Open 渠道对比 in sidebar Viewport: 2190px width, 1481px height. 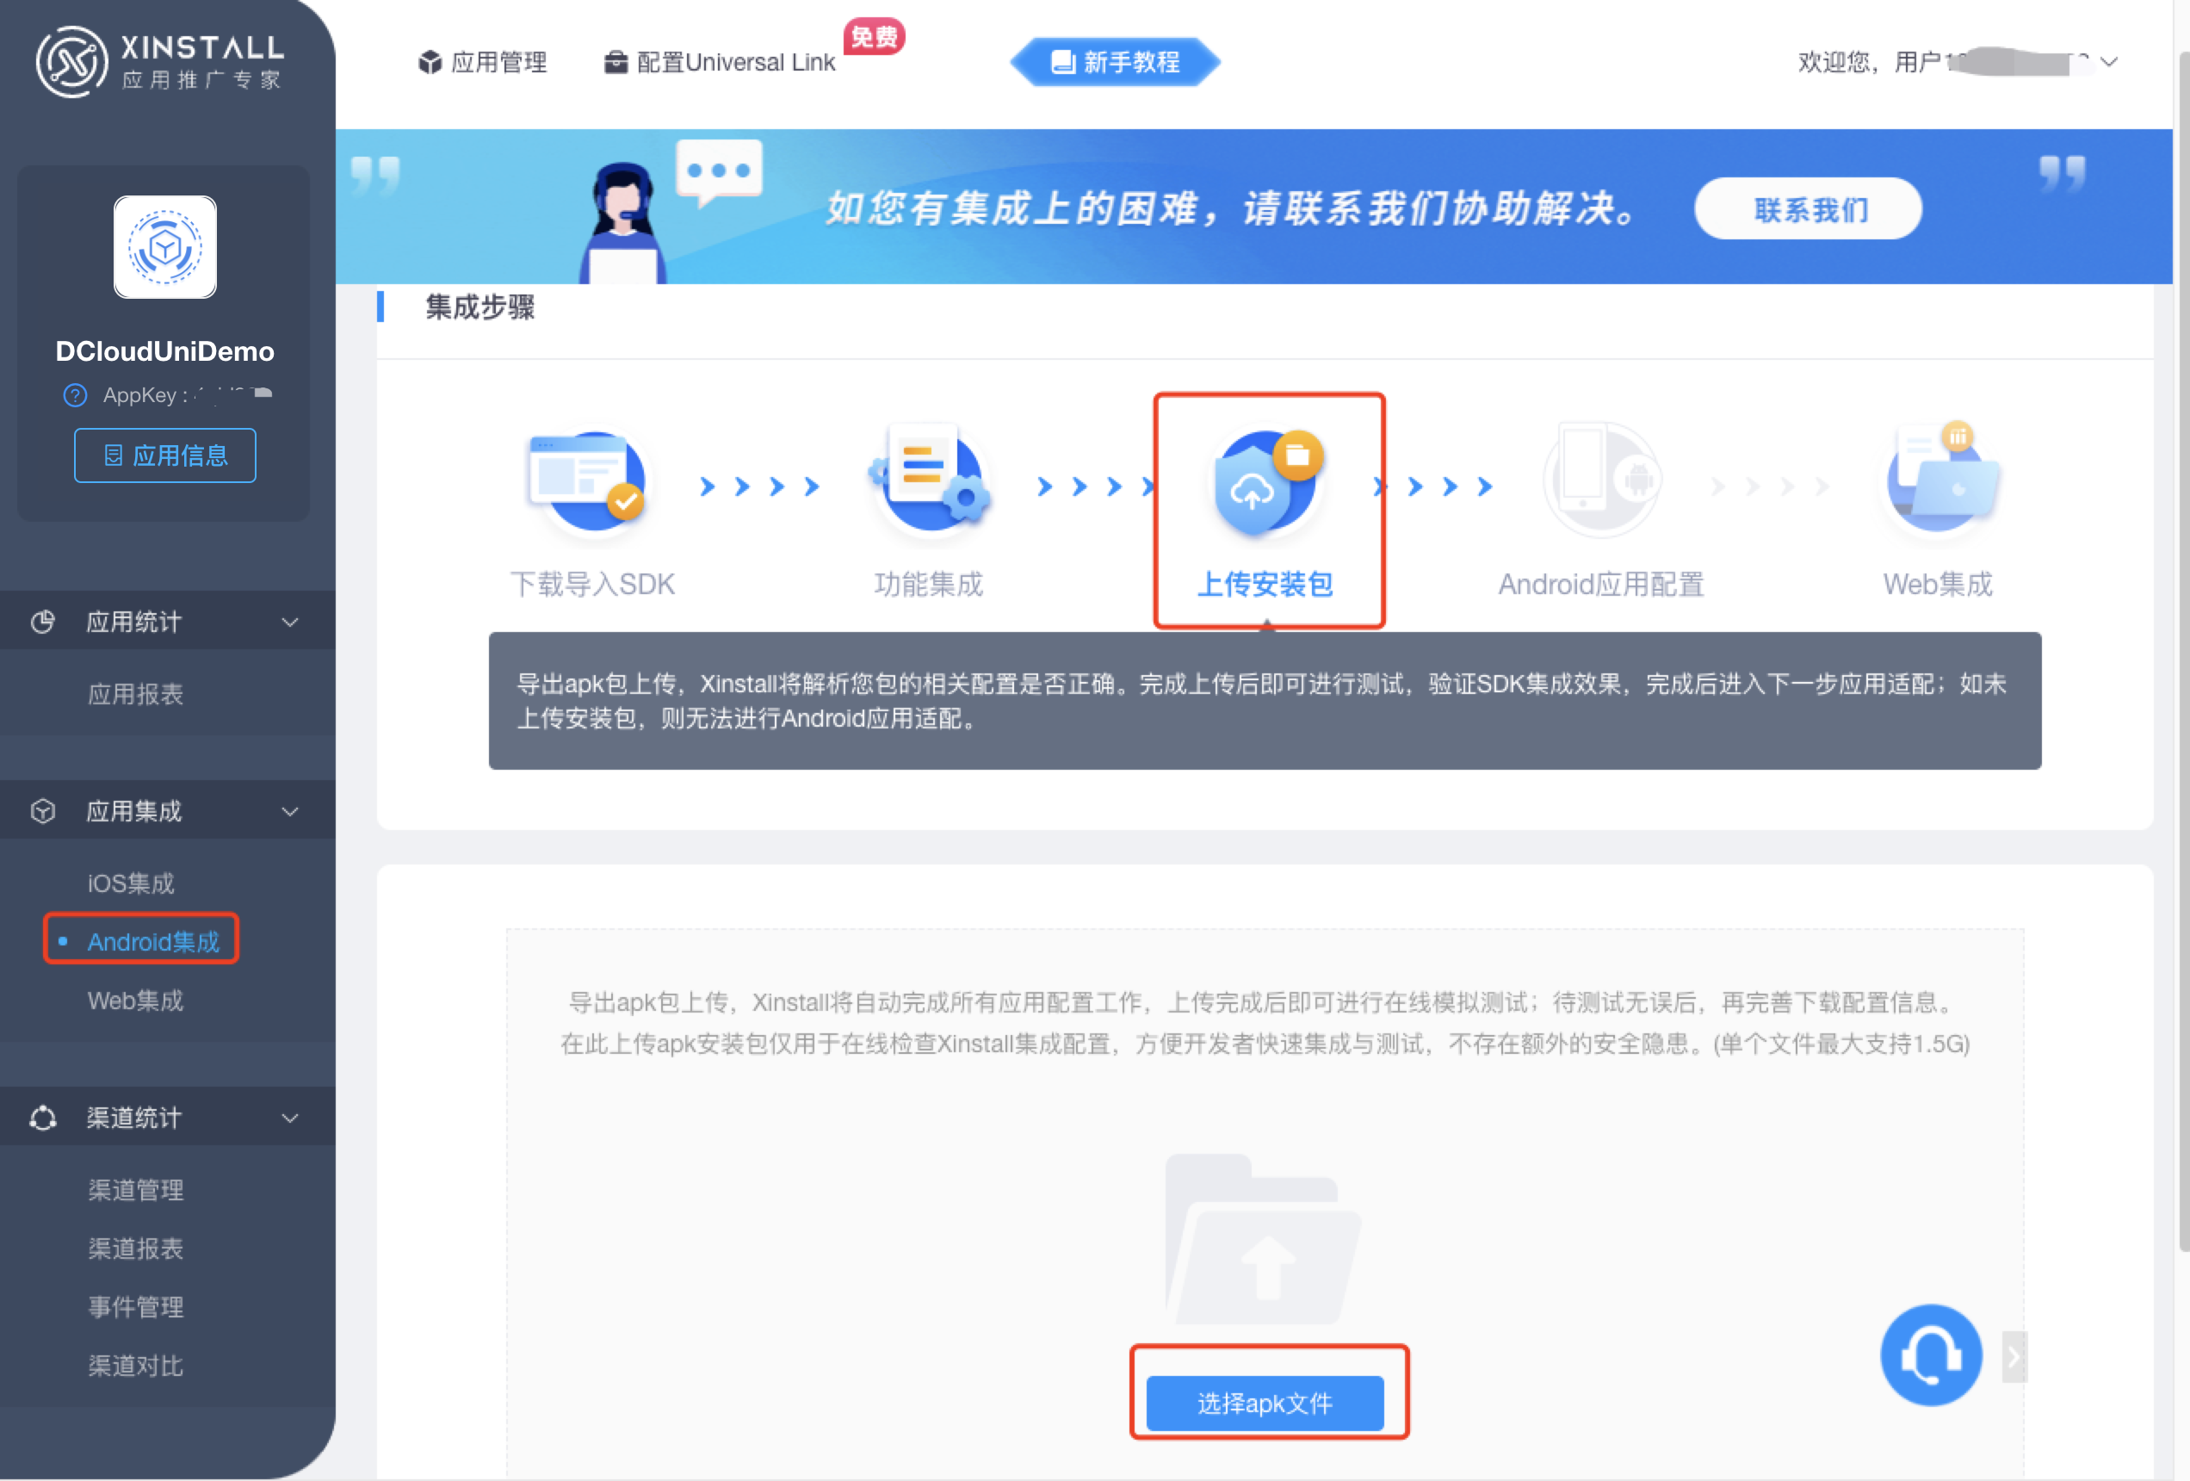(x=135, y=1365)
